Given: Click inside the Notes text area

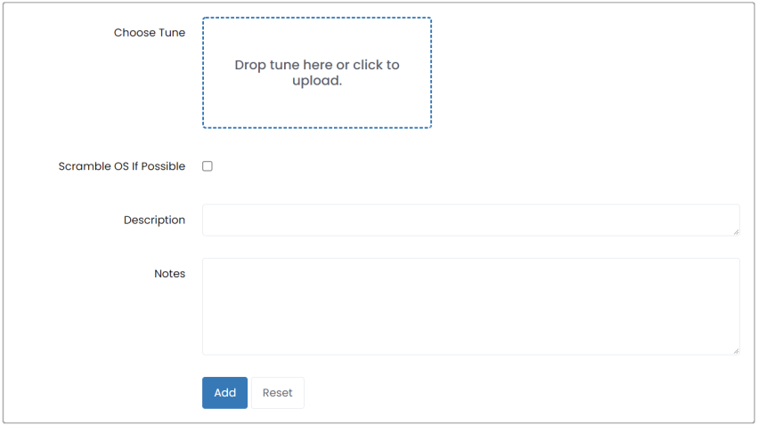Looking at the screenshot, I should pyautogui.click(x=470, y=307).
